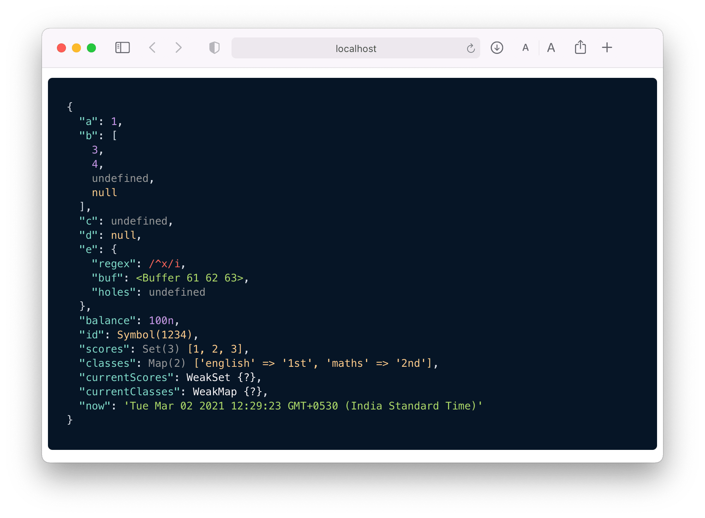
Task: Go forward to the next page
Action: click(179, 48)
